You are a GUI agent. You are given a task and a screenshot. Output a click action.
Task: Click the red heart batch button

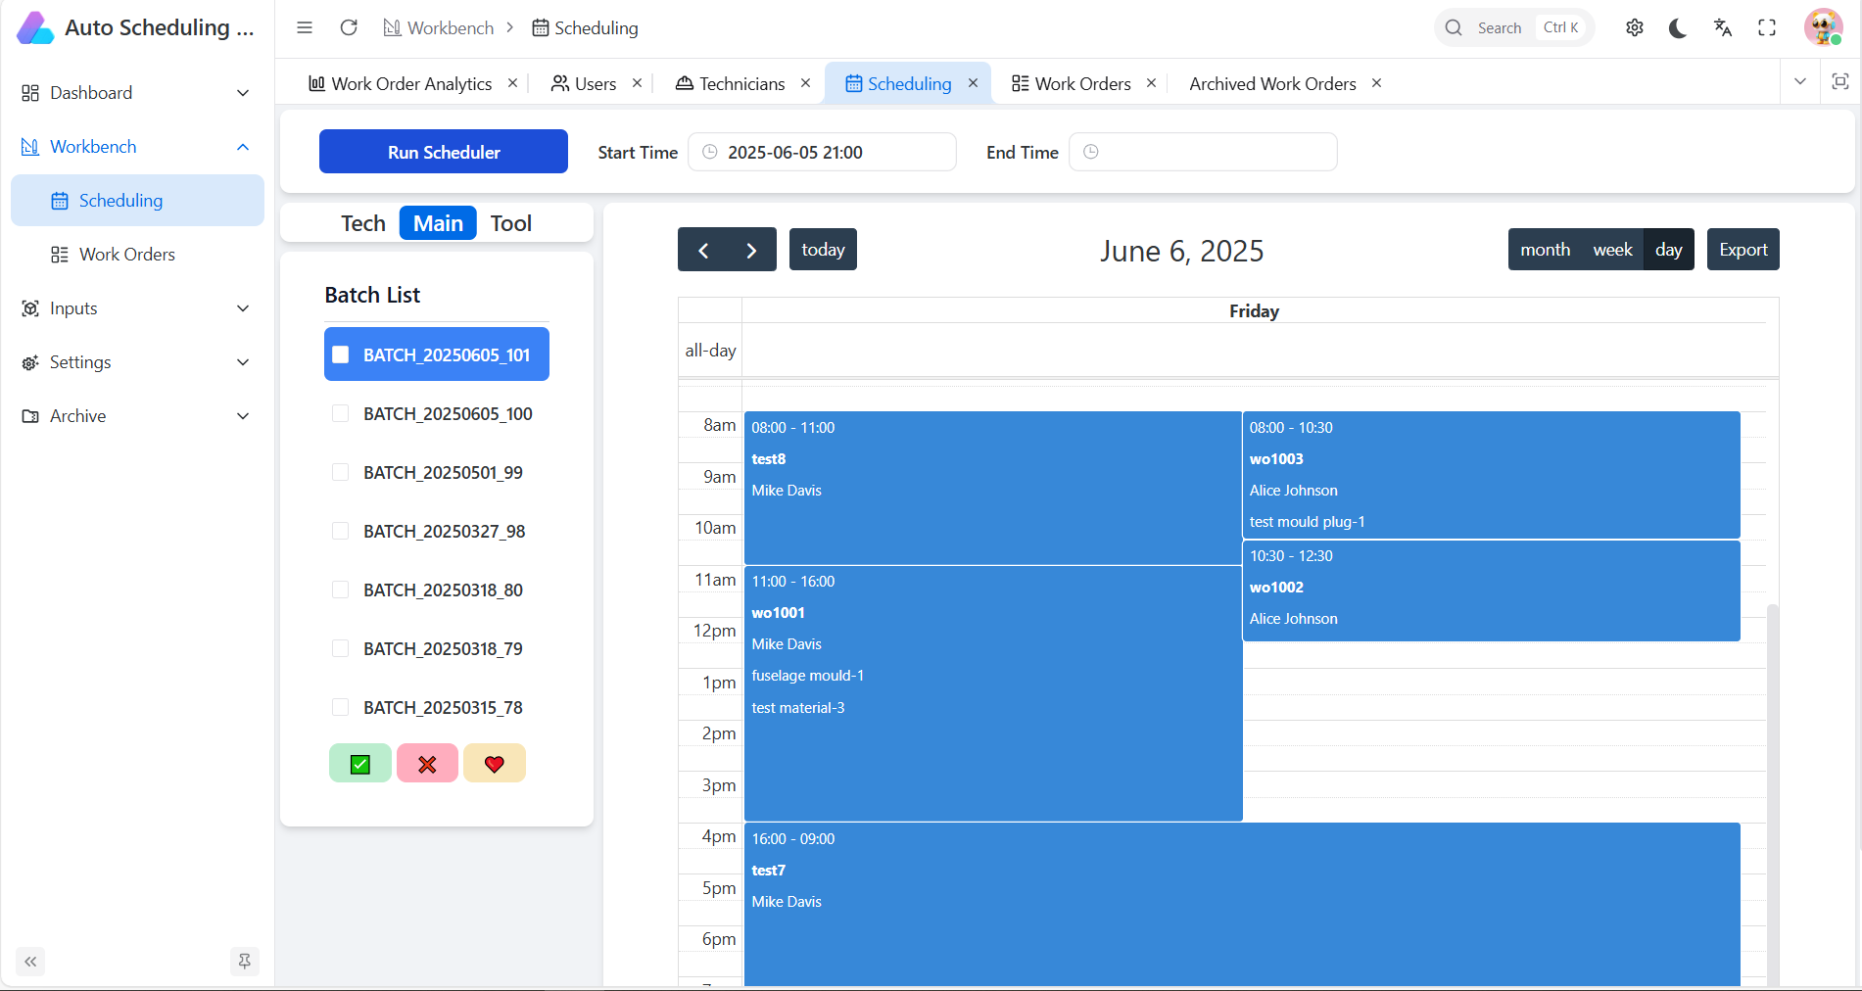pos(495,764)
